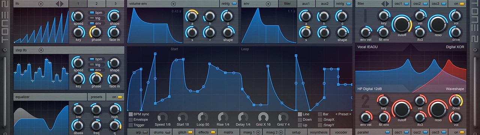Open the HP Digital 12dB filter type menu
480x135 pixels.
point(370,89)
